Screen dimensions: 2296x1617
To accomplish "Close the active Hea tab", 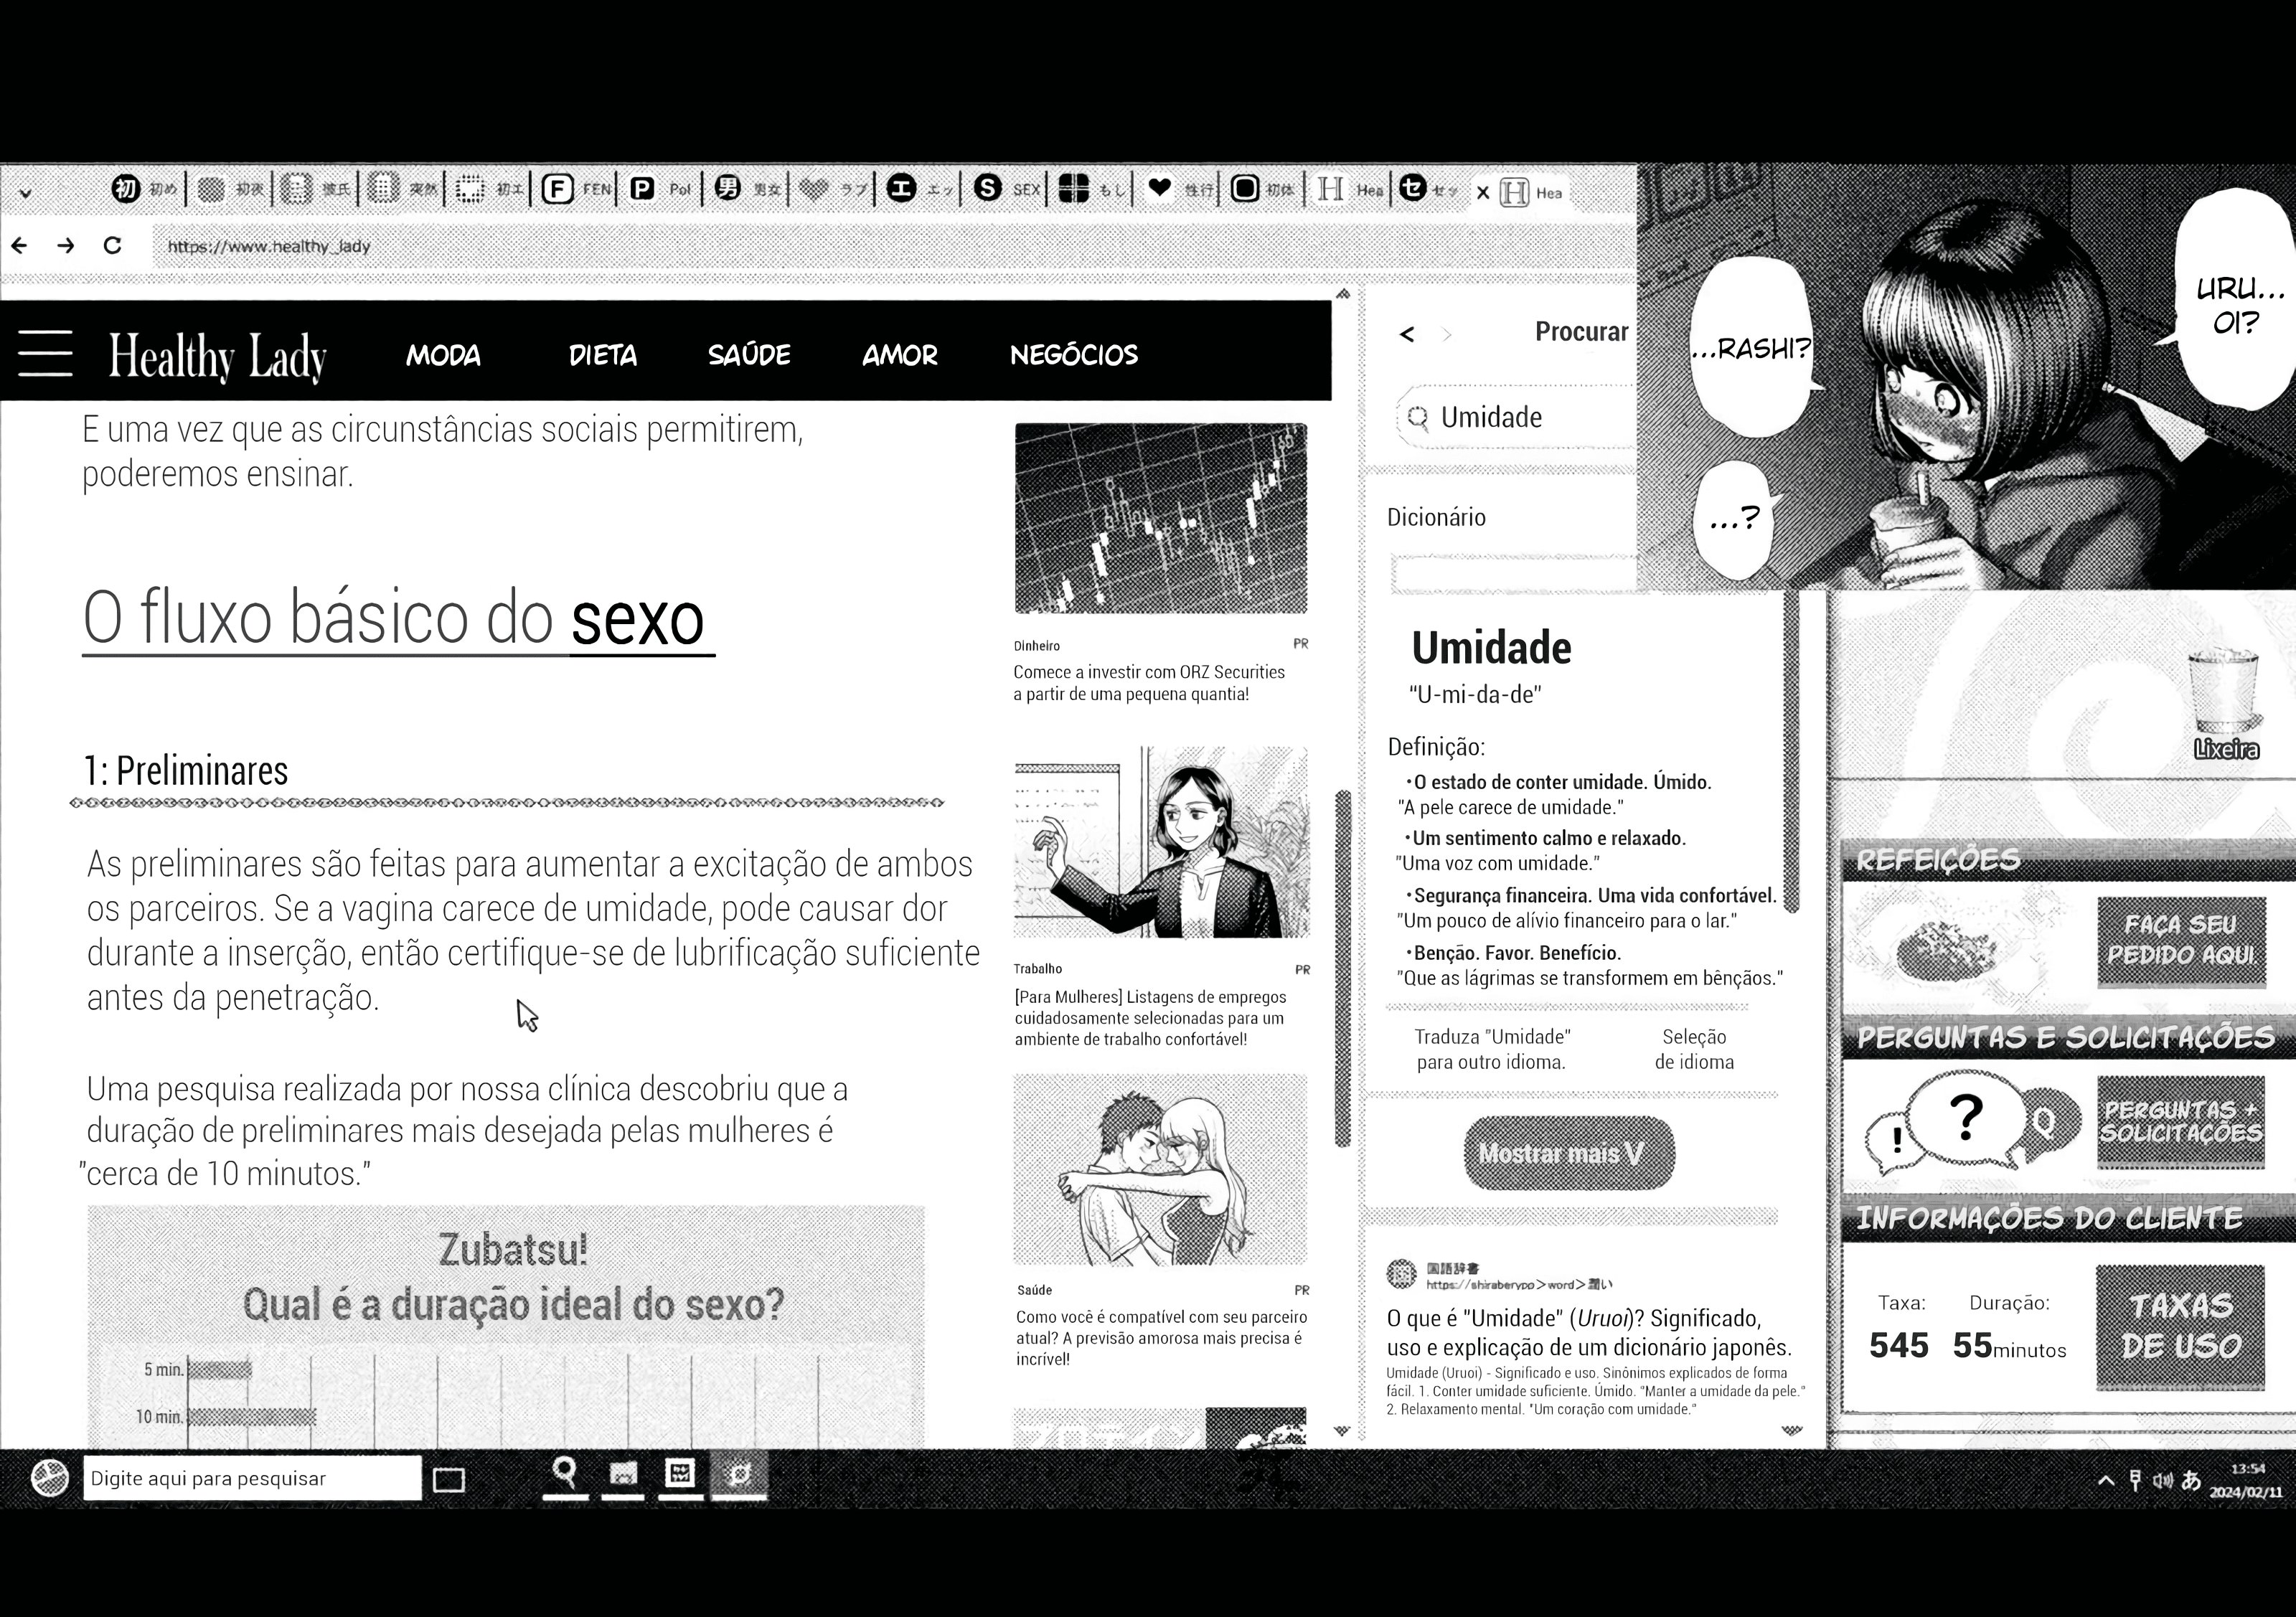I will (1483, 193).
